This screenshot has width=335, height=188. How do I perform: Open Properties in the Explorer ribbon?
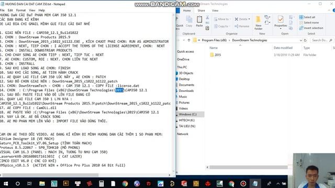click(x=281, y=21)
